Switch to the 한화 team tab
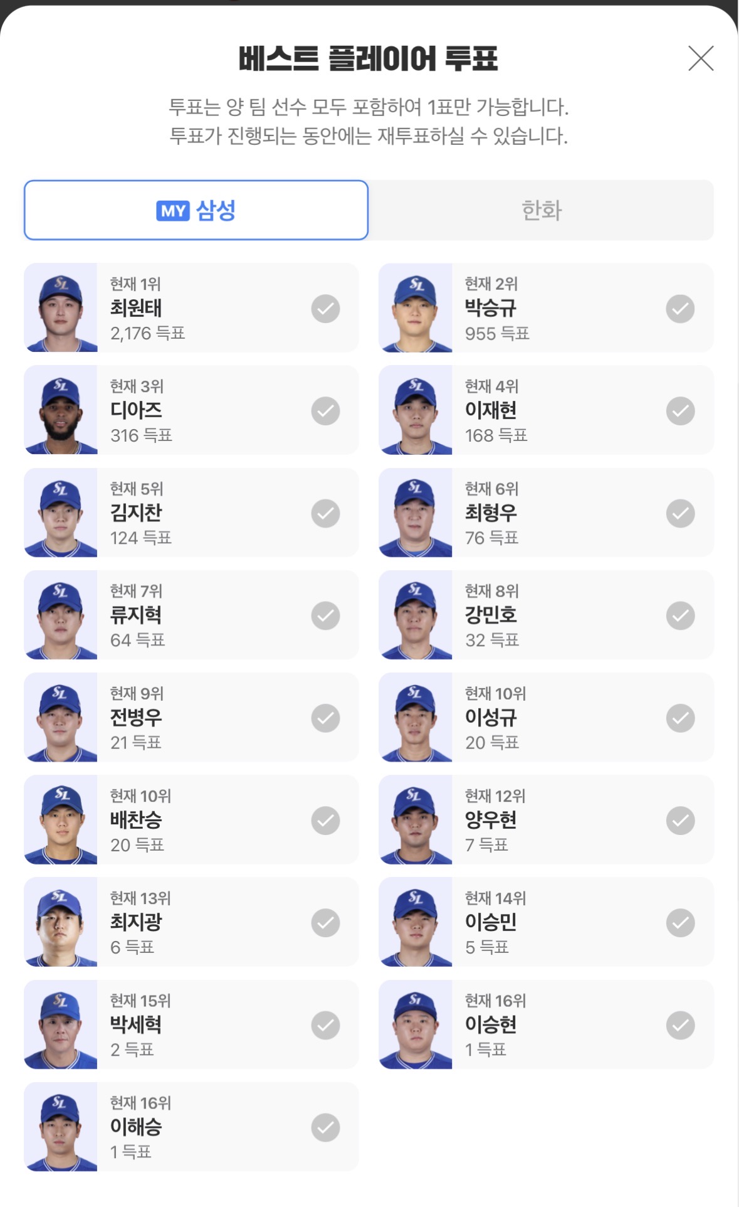 tap(542, 210)
